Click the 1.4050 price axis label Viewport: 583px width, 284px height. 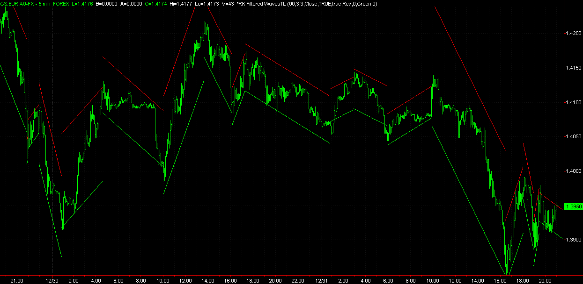click(x=574, y=137)
